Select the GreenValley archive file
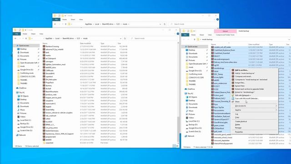This screenshot has height=164, width=291. (x=50, y=110)
